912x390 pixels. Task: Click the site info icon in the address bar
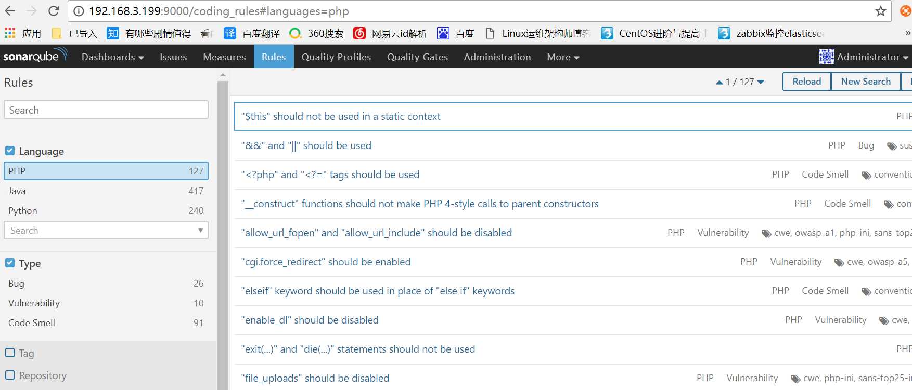tap(79, 11)
